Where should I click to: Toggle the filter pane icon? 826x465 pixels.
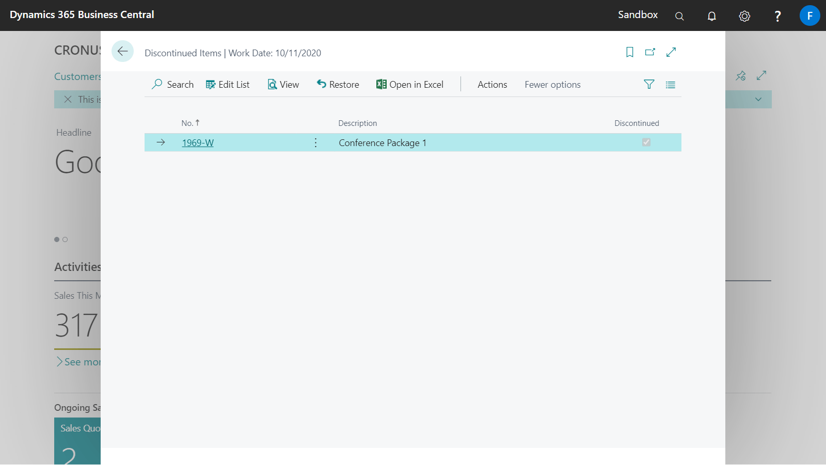[649, 84]
